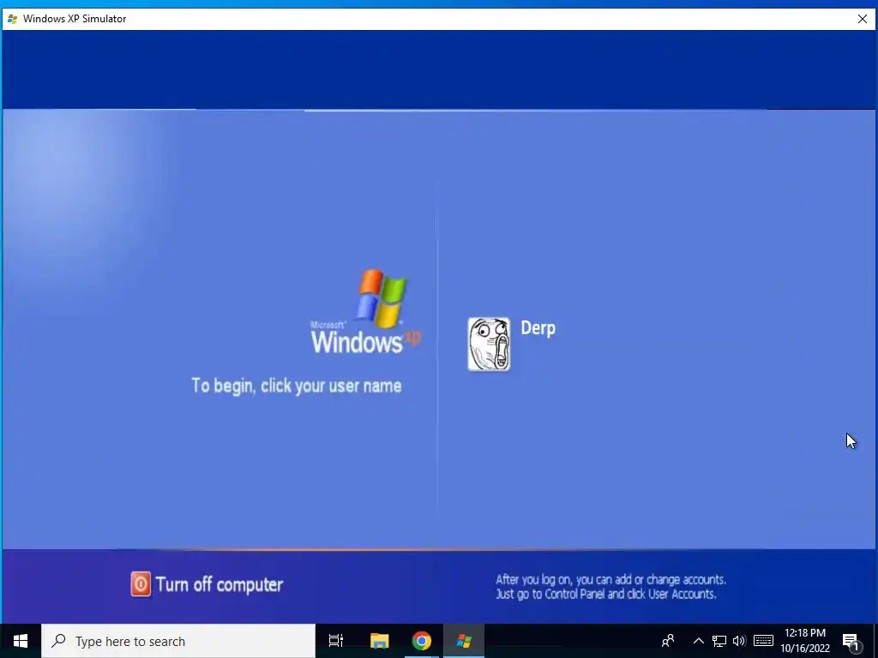
Task: Show hidden system tray icons
Action: pyautogui.click(x=698, y=641)
